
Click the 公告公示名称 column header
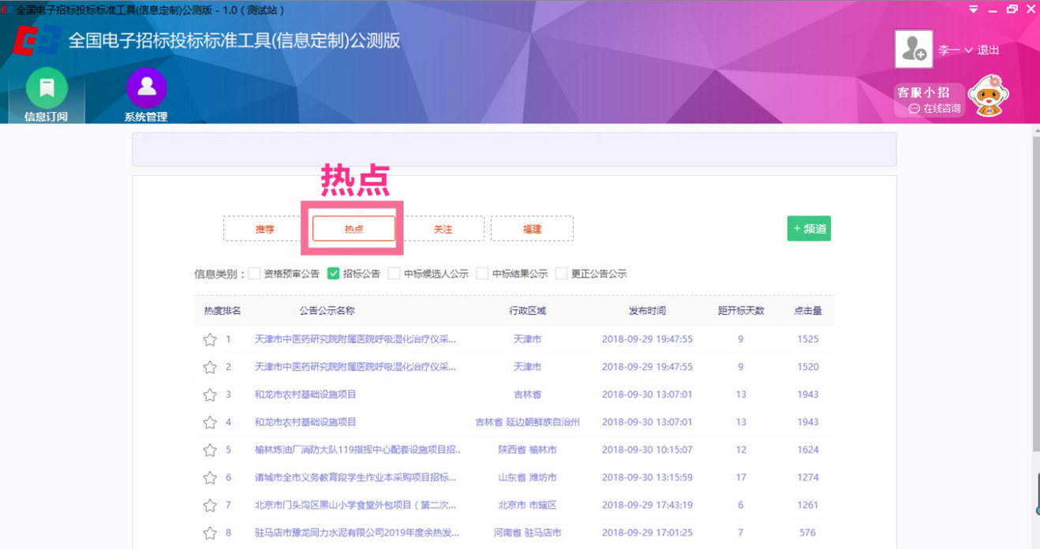pyautogui.click(x=327, y=311)
